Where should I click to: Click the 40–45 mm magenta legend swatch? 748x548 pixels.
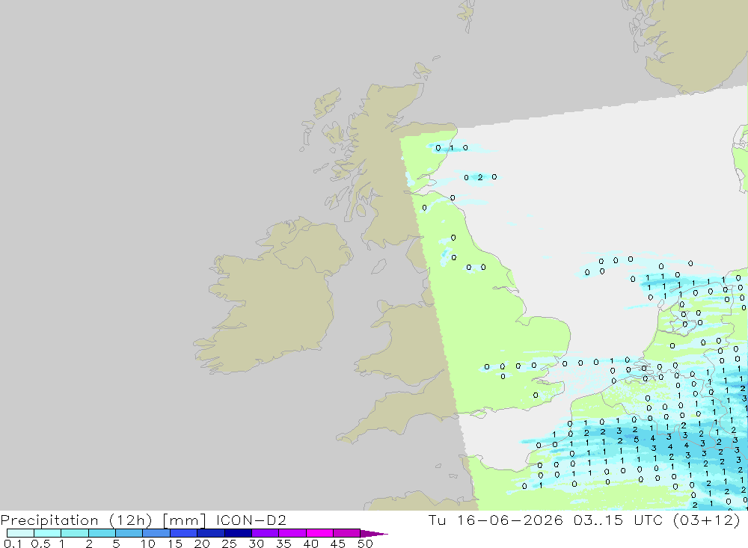(319, 533)
